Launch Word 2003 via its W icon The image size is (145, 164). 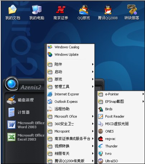[11, 125]
